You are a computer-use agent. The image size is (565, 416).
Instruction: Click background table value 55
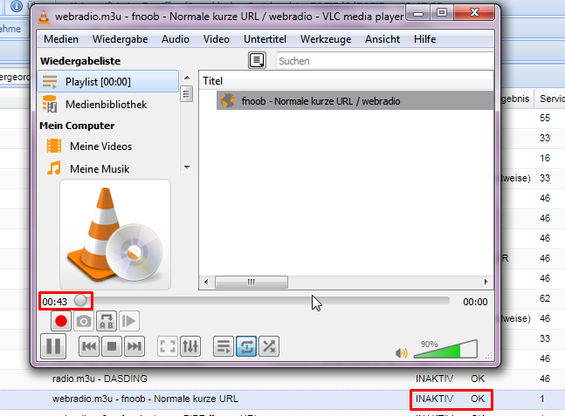click(545, 118)
